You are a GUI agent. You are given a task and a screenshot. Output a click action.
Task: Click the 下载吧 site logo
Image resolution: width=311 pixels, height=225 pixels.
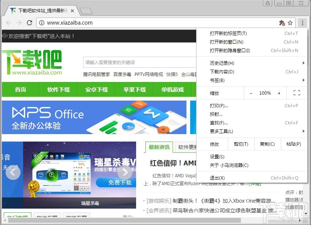[x=32, y=62]
